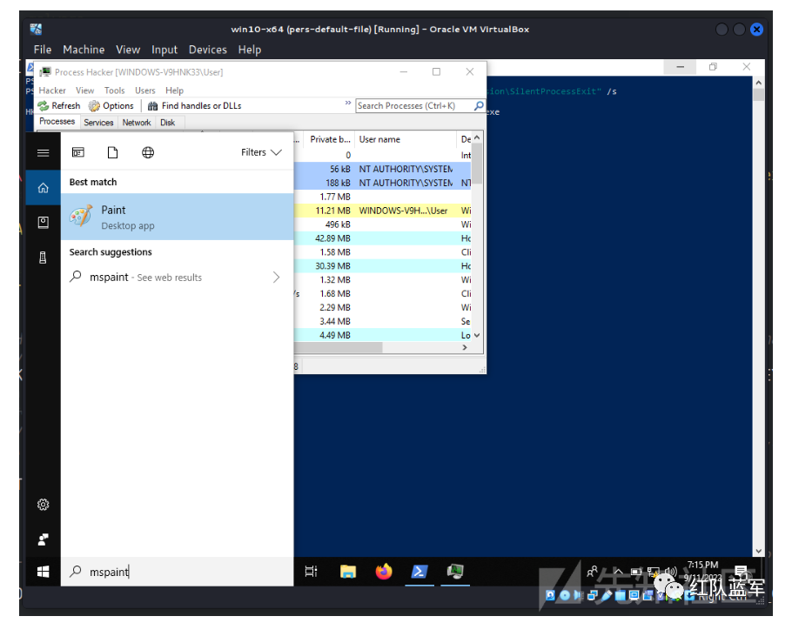
Task: Open VirtualBox Devices menu
Action: coord(208,50)
